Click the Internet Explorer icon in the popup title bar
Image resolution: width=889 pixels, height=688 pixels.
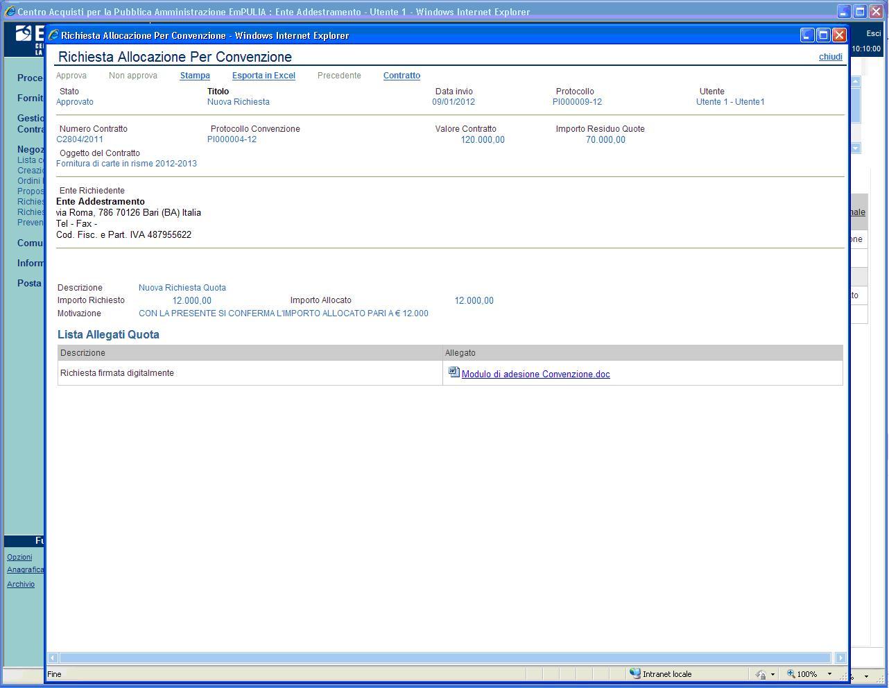(53, 35)
